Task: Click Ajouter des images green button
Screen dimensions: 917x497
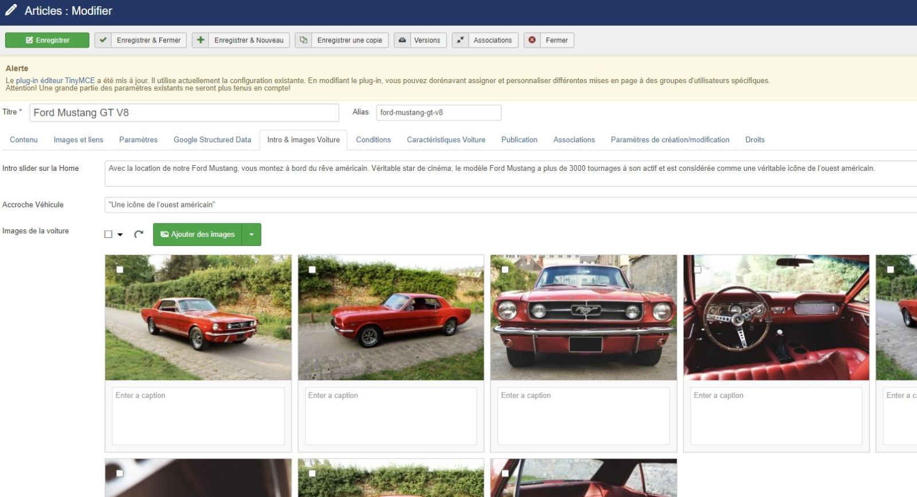Action: (198, 234)
